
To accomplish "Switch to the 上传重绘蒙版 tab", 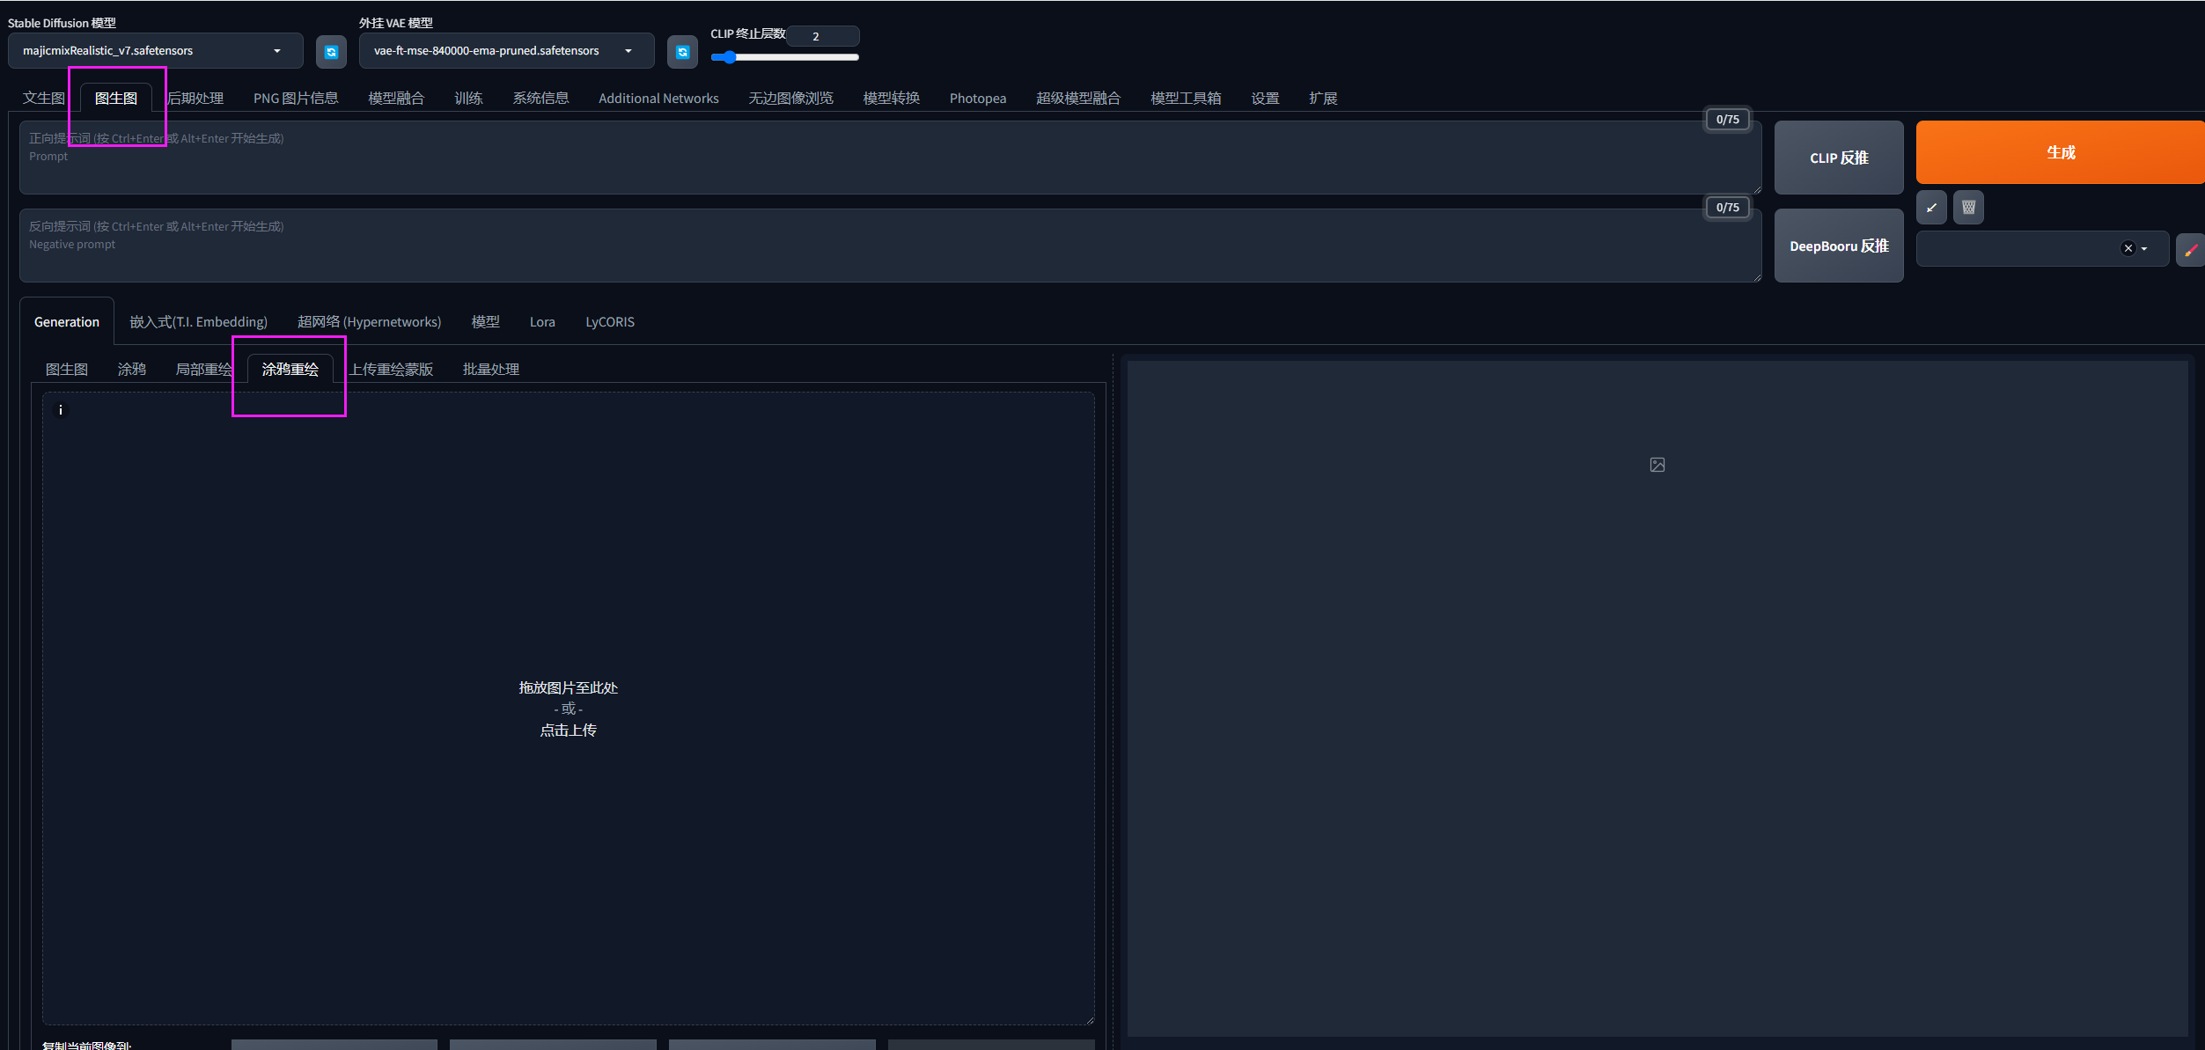I will [391, 370].
